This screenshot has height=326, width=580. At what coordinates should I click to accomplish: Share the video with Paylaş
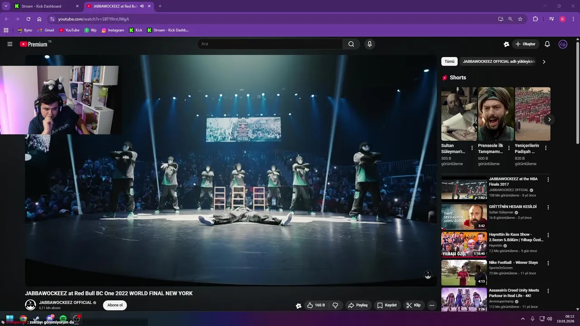[x=358, y=305]
